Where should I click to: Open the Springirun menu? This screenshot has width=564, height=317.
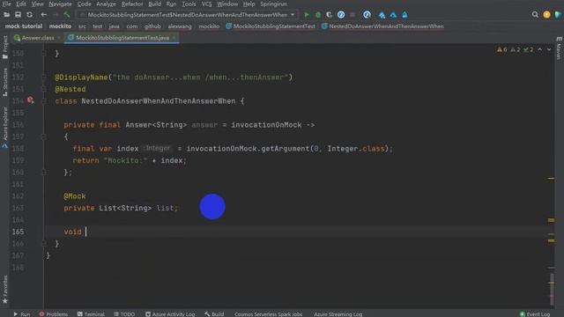coord(274,4)
